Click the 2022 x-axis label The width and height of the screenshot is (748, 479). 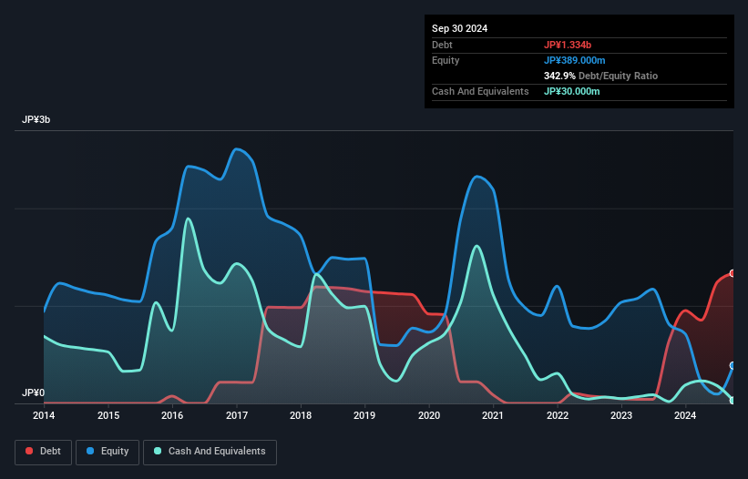tap(558, 415)
